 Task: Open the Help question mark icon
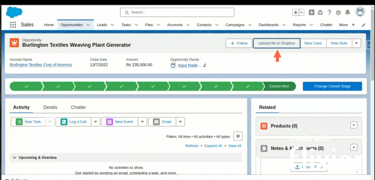[329, 12]
